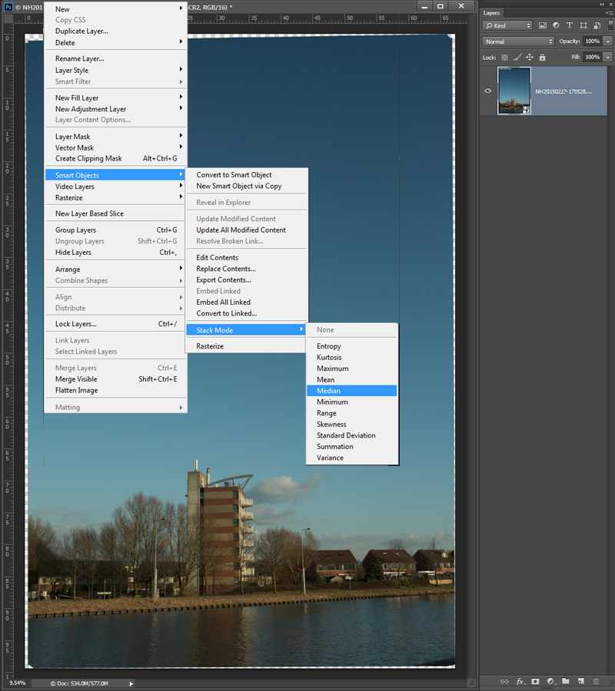615x691 pixels.
Task: Click Rasterize in Smart Objects submenu
Action: pyautogui.click(x=246, y=346)
